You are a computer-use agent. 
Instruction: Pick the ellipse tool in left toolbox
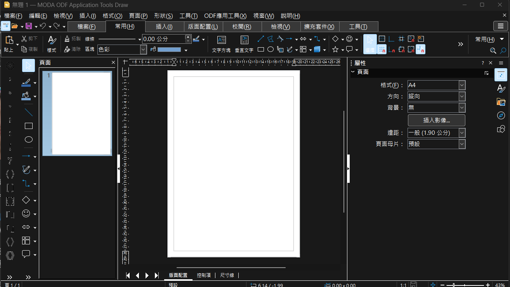[x=28, y=139]
